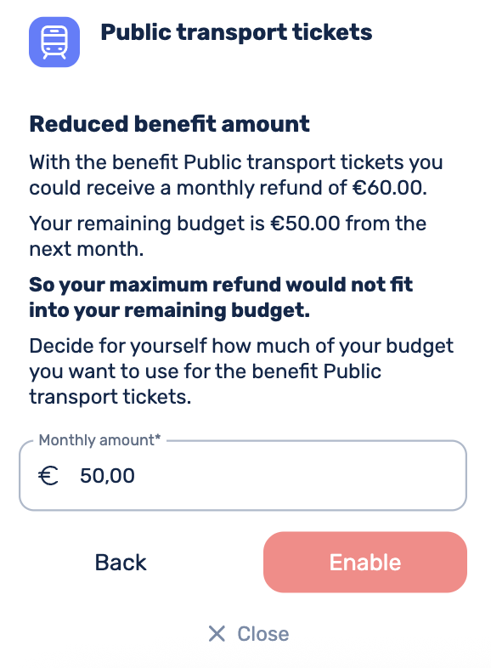Click the last line transport tickets.
Viewport: 491px width, 668px height.
pyautogui.click(x=110, y=397)
